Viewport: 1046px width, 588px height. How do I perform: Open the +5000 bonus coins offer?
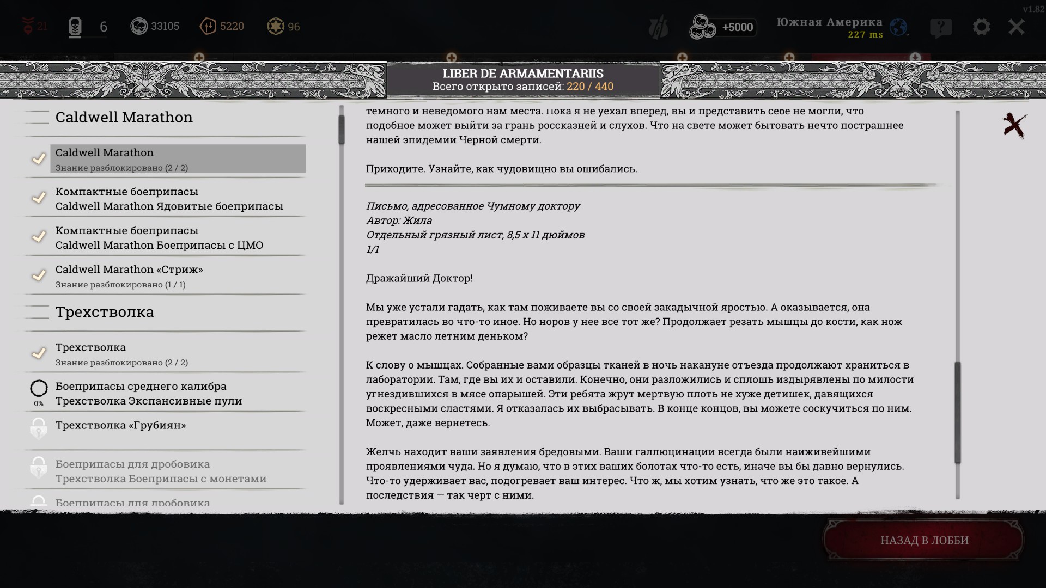pos(722,27)
